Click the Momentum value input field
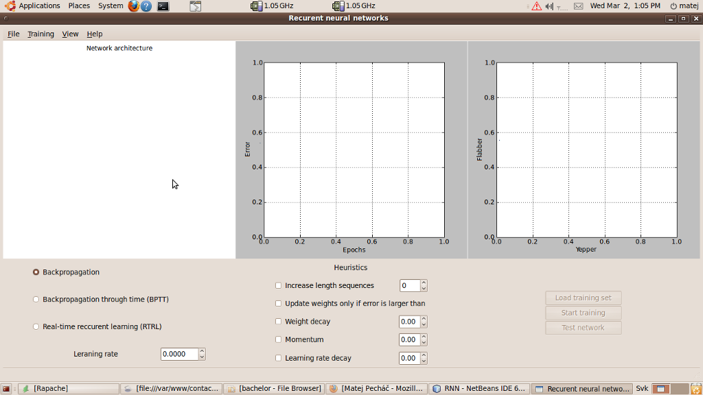Screen dimensions: 703x395 [408, 339]
